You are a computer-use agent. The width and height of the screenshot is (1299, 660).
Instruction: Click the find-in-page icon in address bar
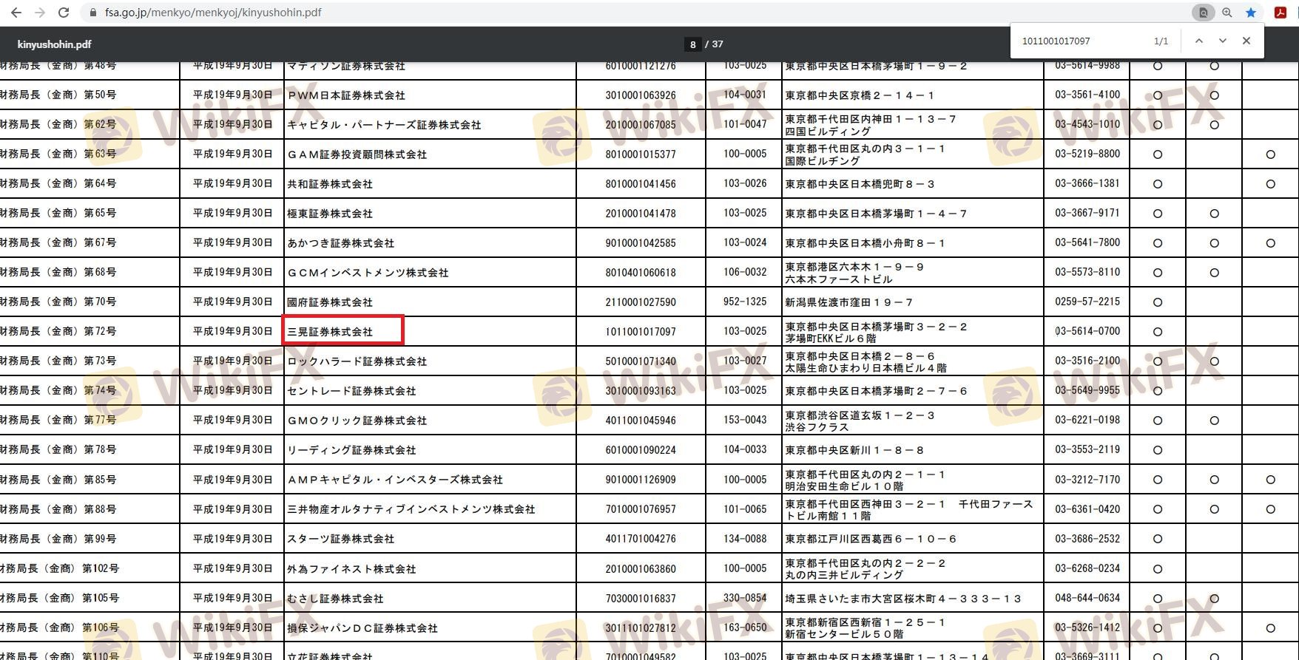1204,13
